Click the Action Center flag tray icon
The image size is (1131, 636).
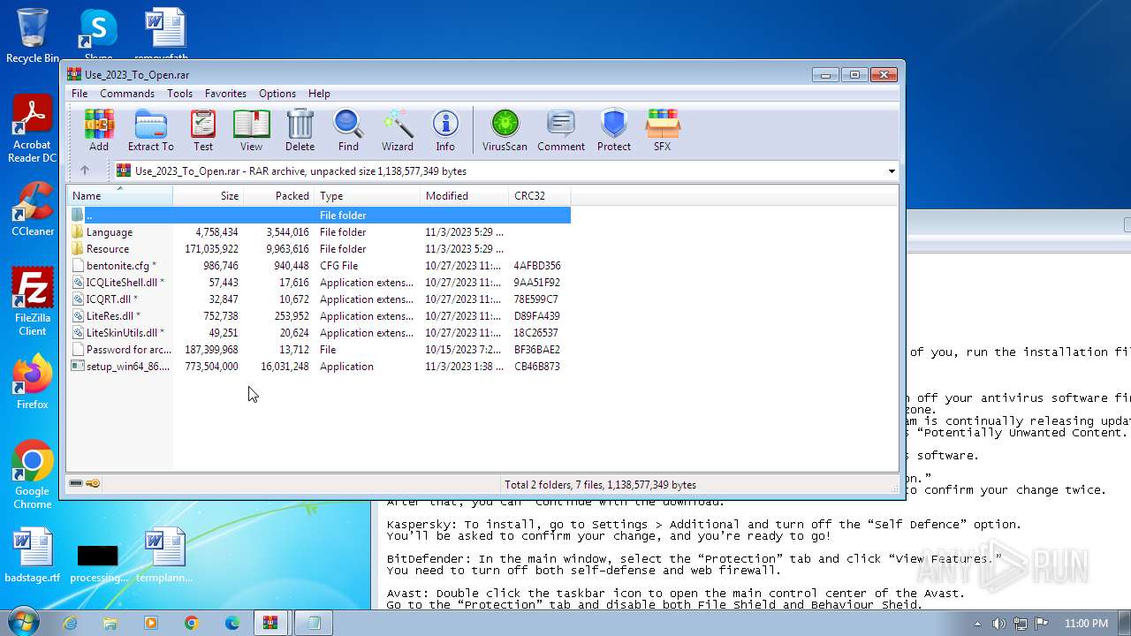click(x=1041, y=624)
